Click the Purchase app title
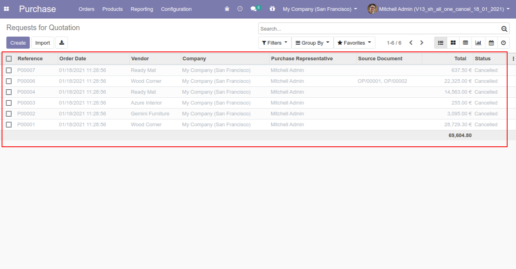The width and height of the screenshot is (516, 269). (x=37, y=9)
